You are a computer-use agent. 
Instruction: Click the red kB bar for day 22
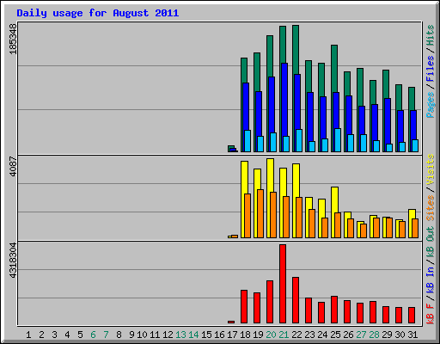point(296,300)
